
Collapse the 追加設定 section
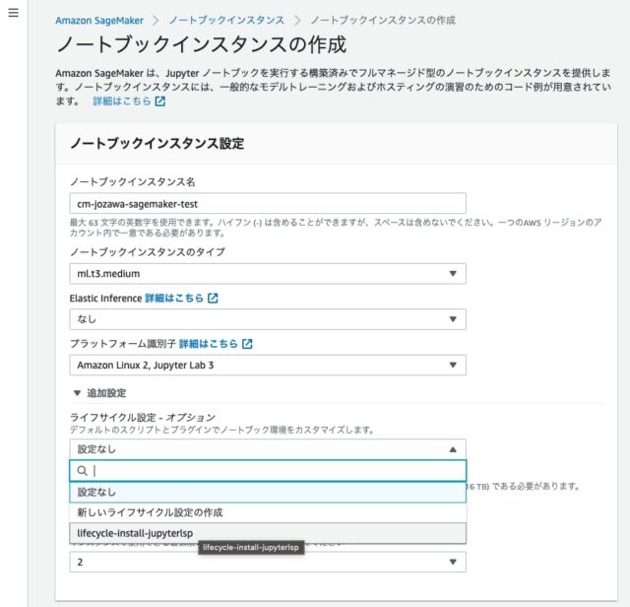pos(100,393)
